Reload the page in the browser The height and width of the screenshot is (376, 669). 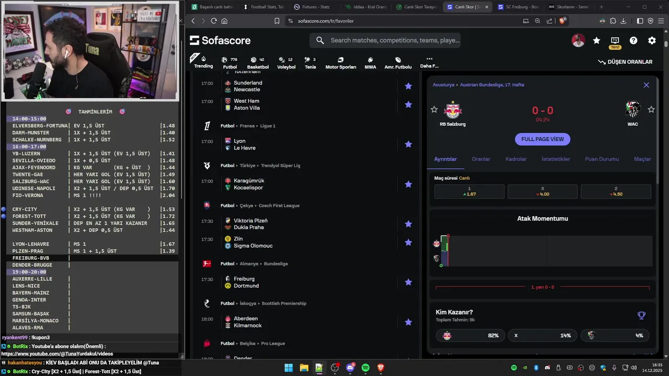213,21
